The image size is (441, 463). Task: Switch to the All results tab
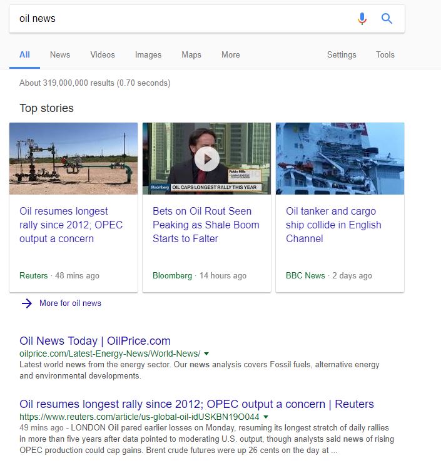pos(24,54)
